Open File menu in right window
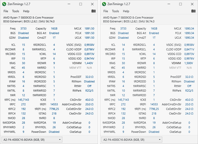Viewport: 198px width, 144px height. (x=106, y=11)
